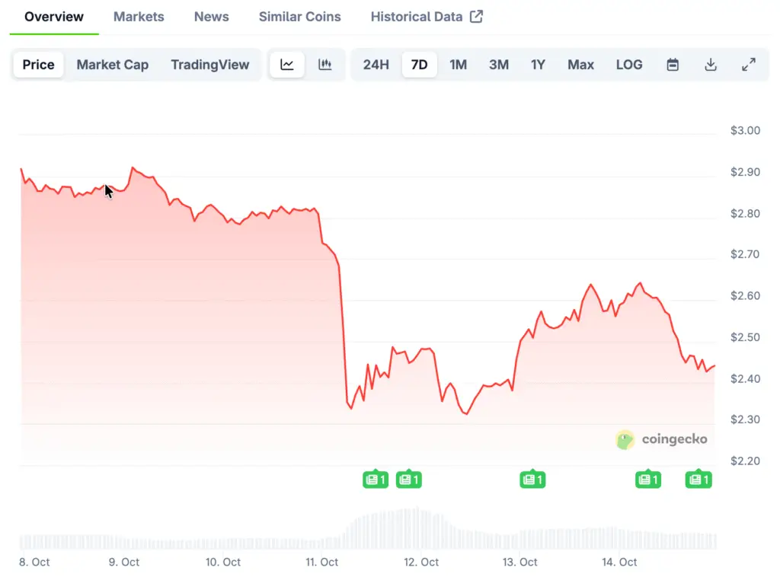Open Historical Data external link
This screenshot has height=577, width=780.
click(x=427, y=17)
